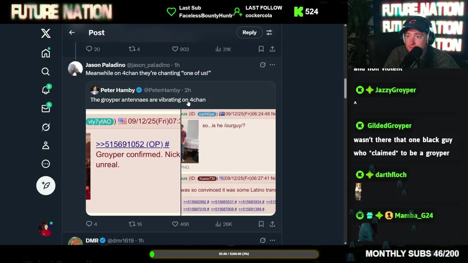This screenshot has width=468, height=263.
Task: Open Peter Hamby quoted post name
Action: (x=118, y=90)
